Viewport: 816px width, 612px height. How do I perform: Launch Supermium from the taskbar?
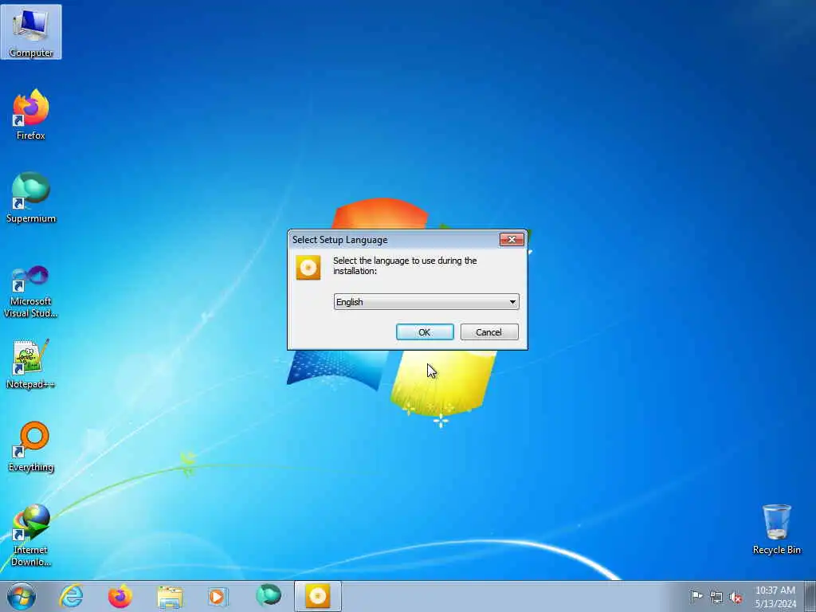point(269,596)
